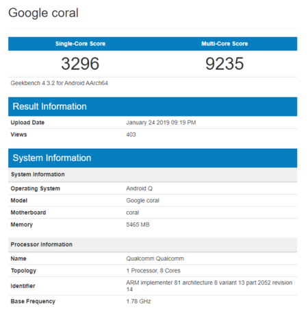Click the Processor Information subheader
Screen dimensions: 308x312
click(153, 245)
